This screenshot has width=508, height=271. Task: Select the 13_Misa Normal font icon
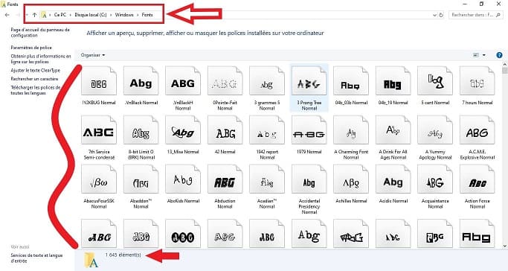pyautogui.click(x=183, y=130)
